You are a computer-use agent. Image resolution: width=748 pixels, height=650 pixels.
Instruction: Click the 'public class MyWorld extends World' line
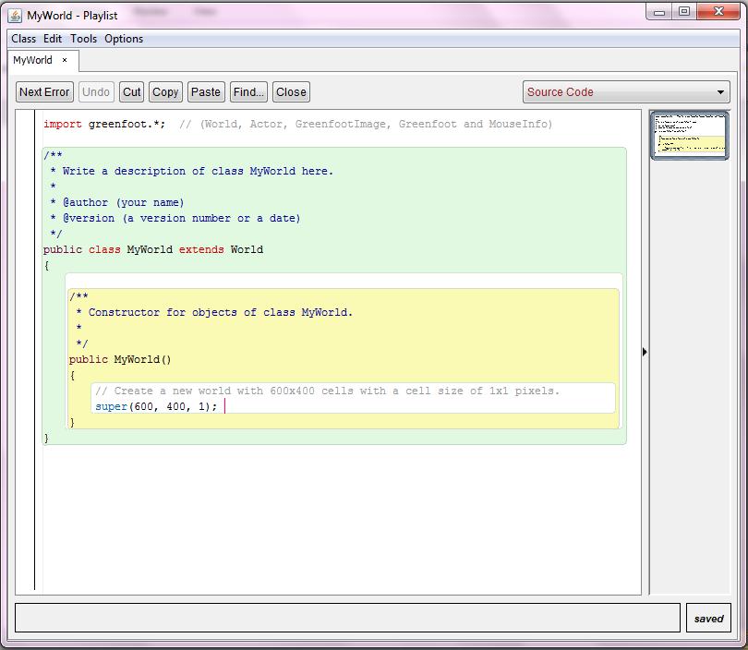(153, 249)
